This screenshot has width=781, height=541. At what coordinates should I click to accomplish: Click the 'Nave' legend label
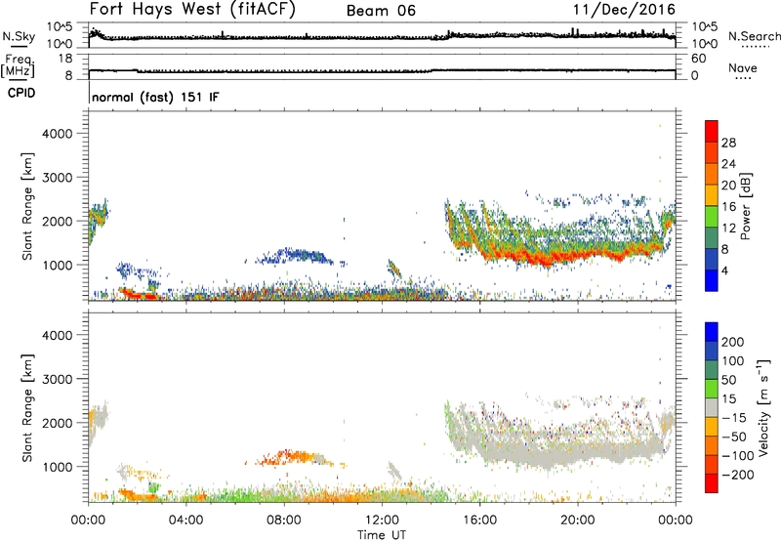742,68
